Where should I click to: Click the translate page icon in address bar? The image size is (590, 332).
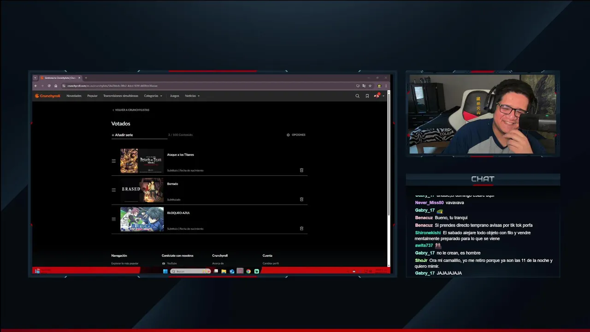pyautogui.click(x=364, y=86)
